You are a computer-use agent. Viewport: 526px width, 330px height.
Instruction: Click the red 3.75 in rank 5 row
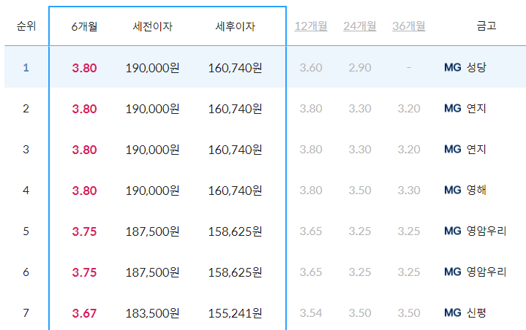[84, 231]
